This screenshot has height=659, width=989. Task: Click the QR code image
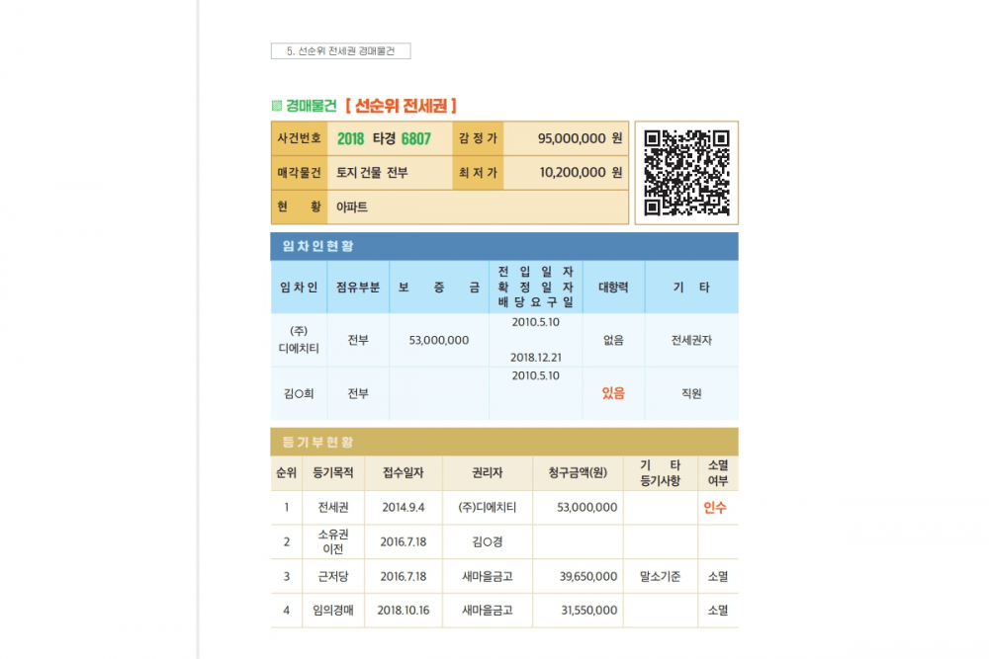point(686,173)
